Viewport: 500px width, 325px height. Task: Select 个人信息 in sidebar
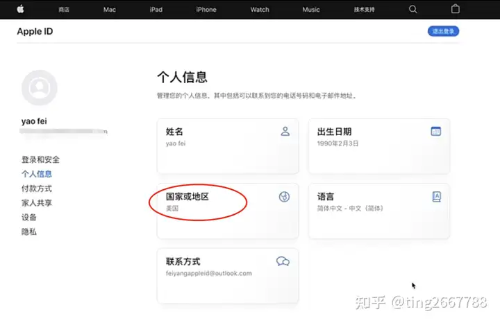[37, 174]
